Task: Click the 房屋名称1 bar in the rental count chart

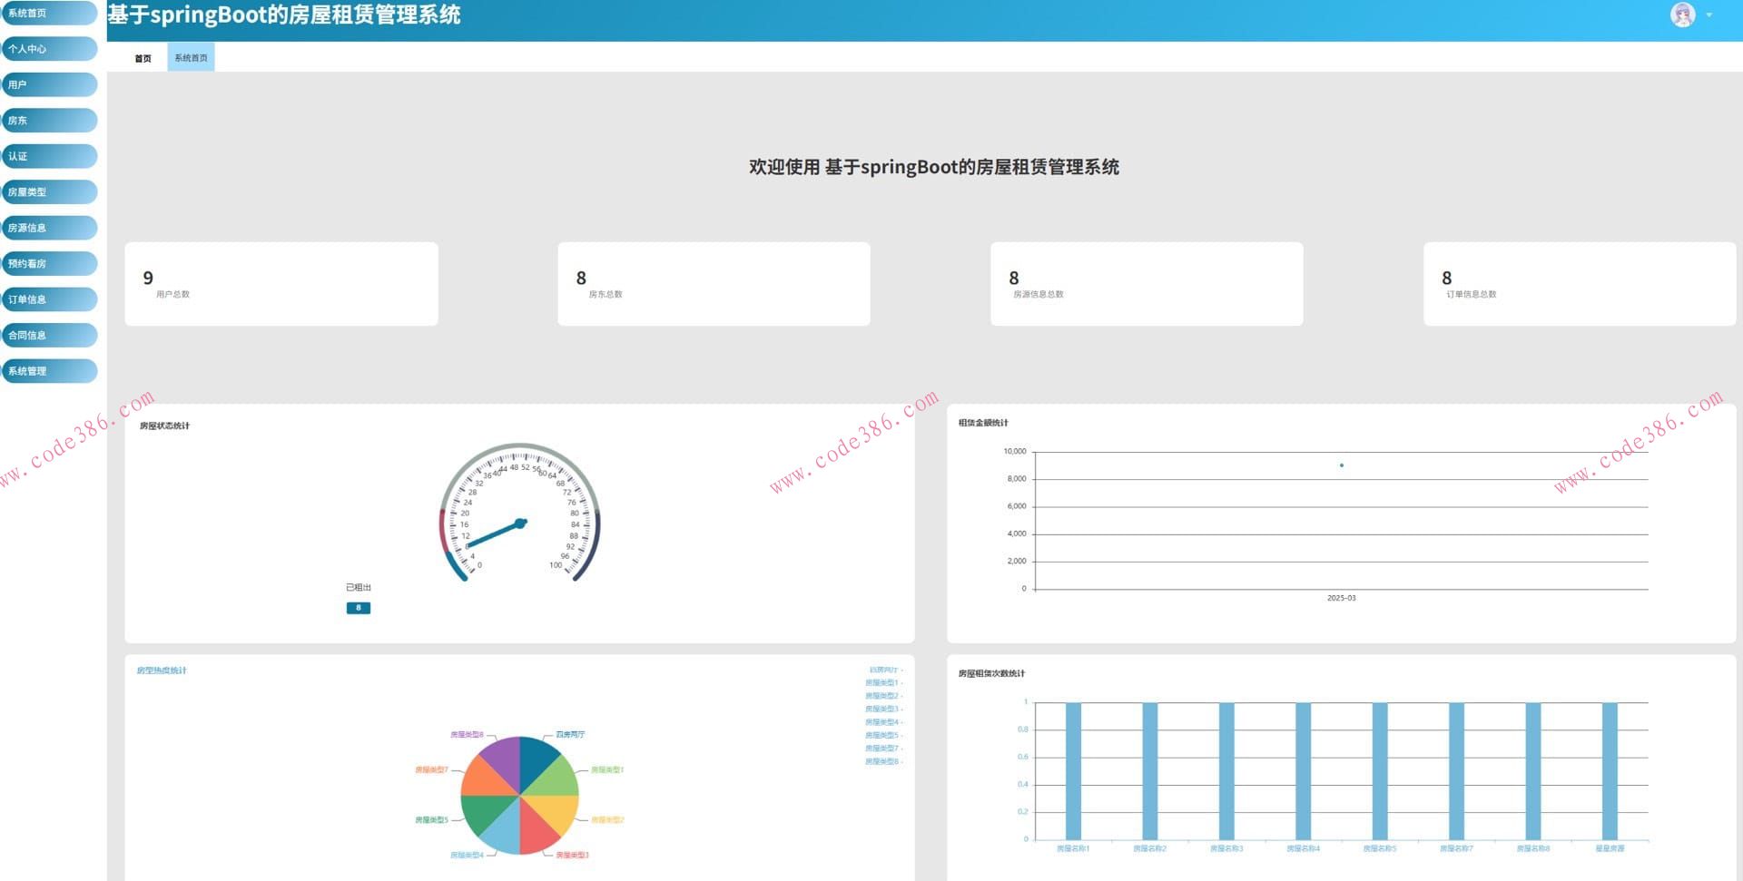Action: click(x=1073, y=771)
